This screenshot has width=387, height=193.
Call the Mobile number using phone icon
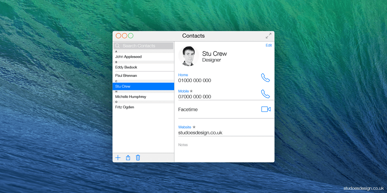[x=265, y=94]
